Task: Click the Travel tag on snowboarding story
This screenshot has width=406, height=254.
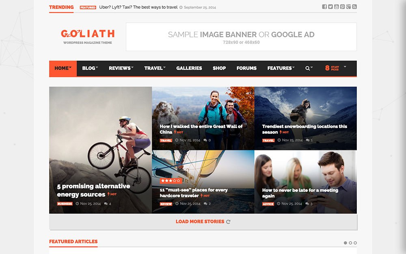Action: tap(268, 141)
